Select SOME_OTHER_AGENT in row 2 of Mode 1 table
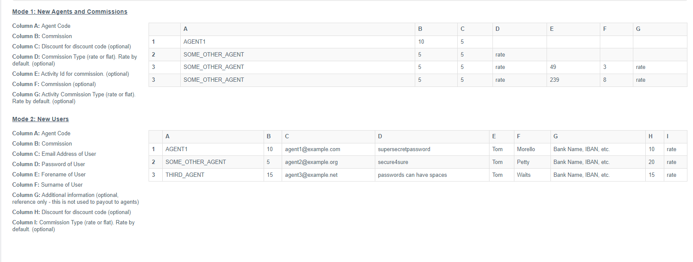This screenshot has height=262, width=693. pos(298,55)
